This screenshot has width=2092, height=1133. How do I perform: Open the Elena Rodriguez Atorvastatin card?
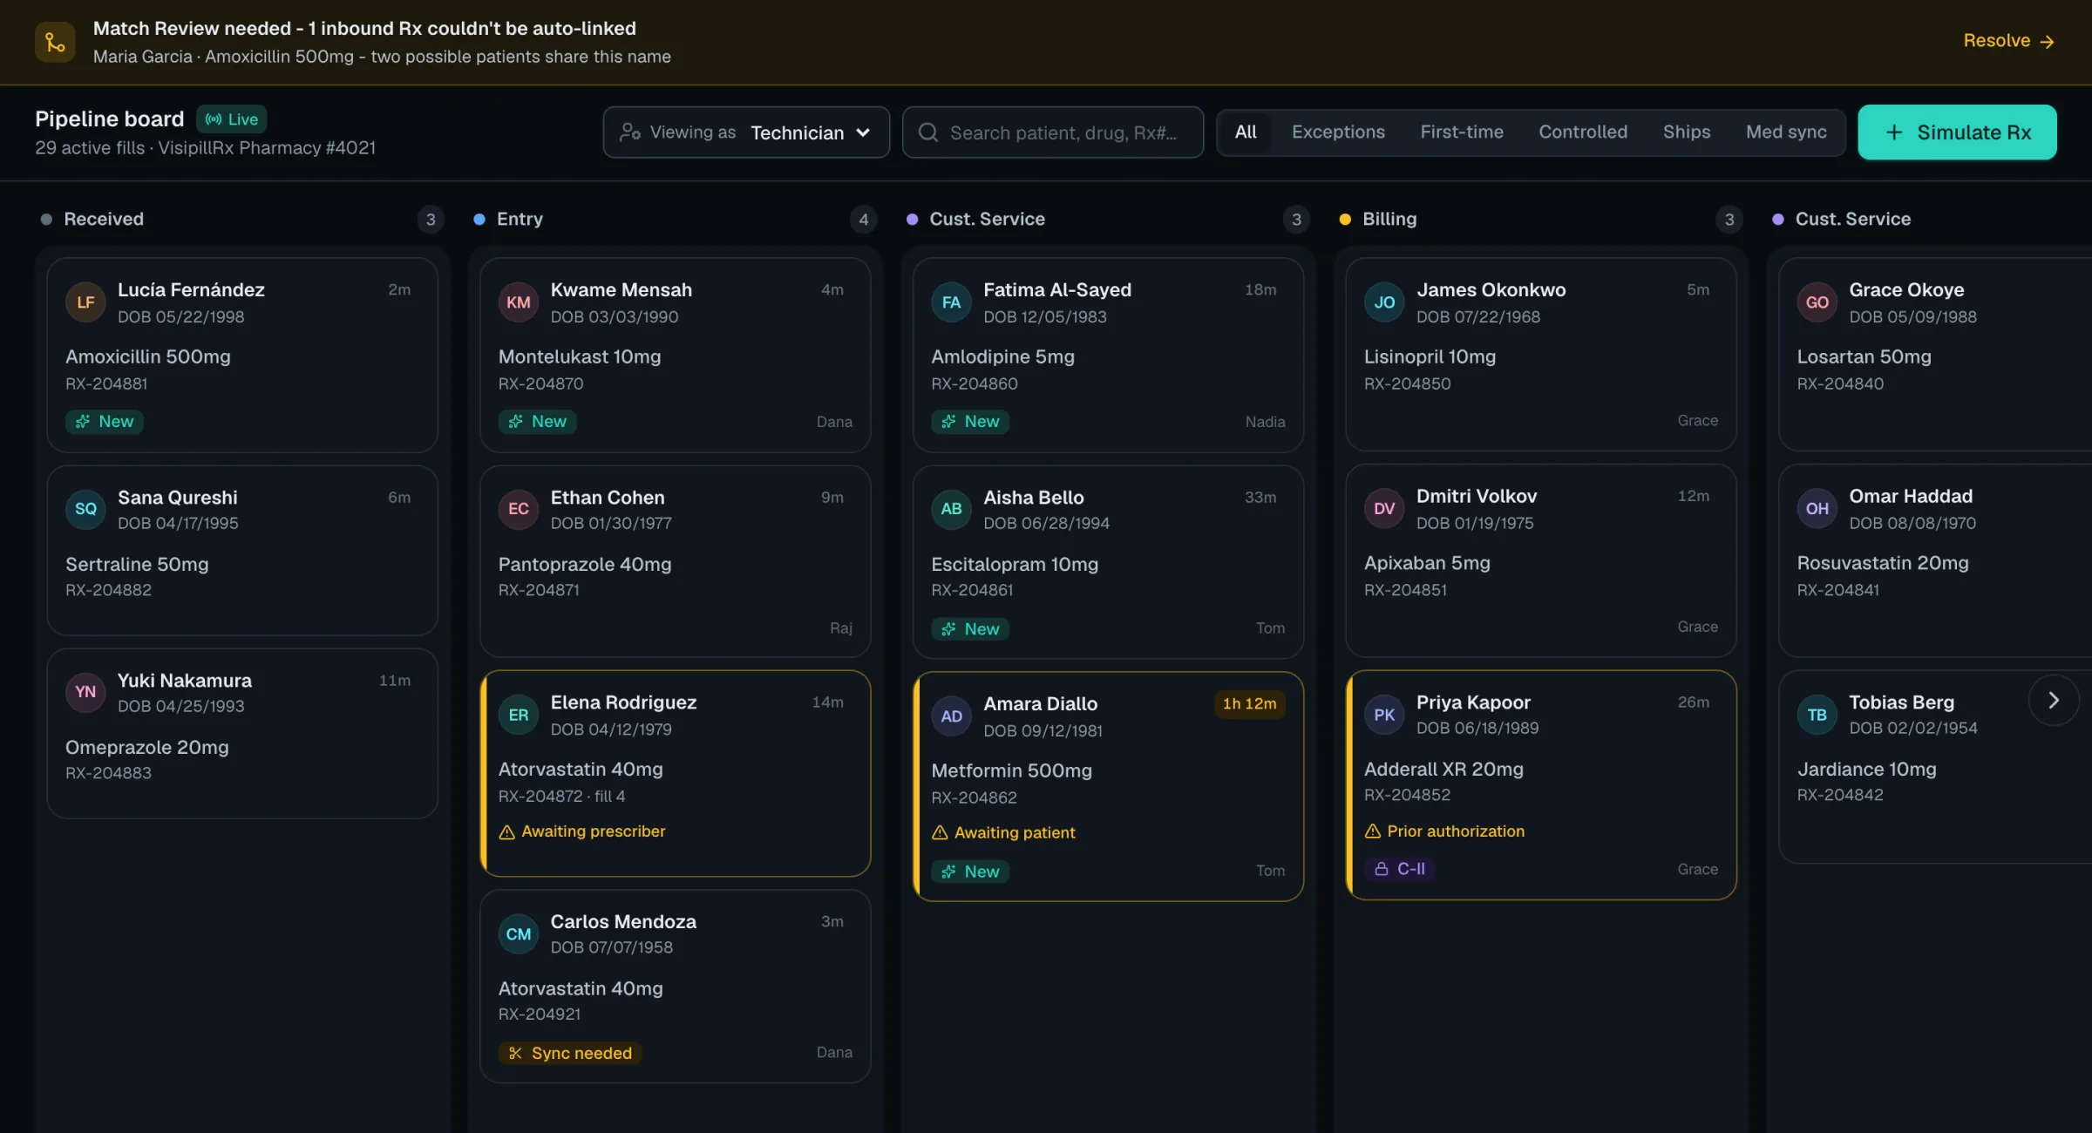(676, 773)
